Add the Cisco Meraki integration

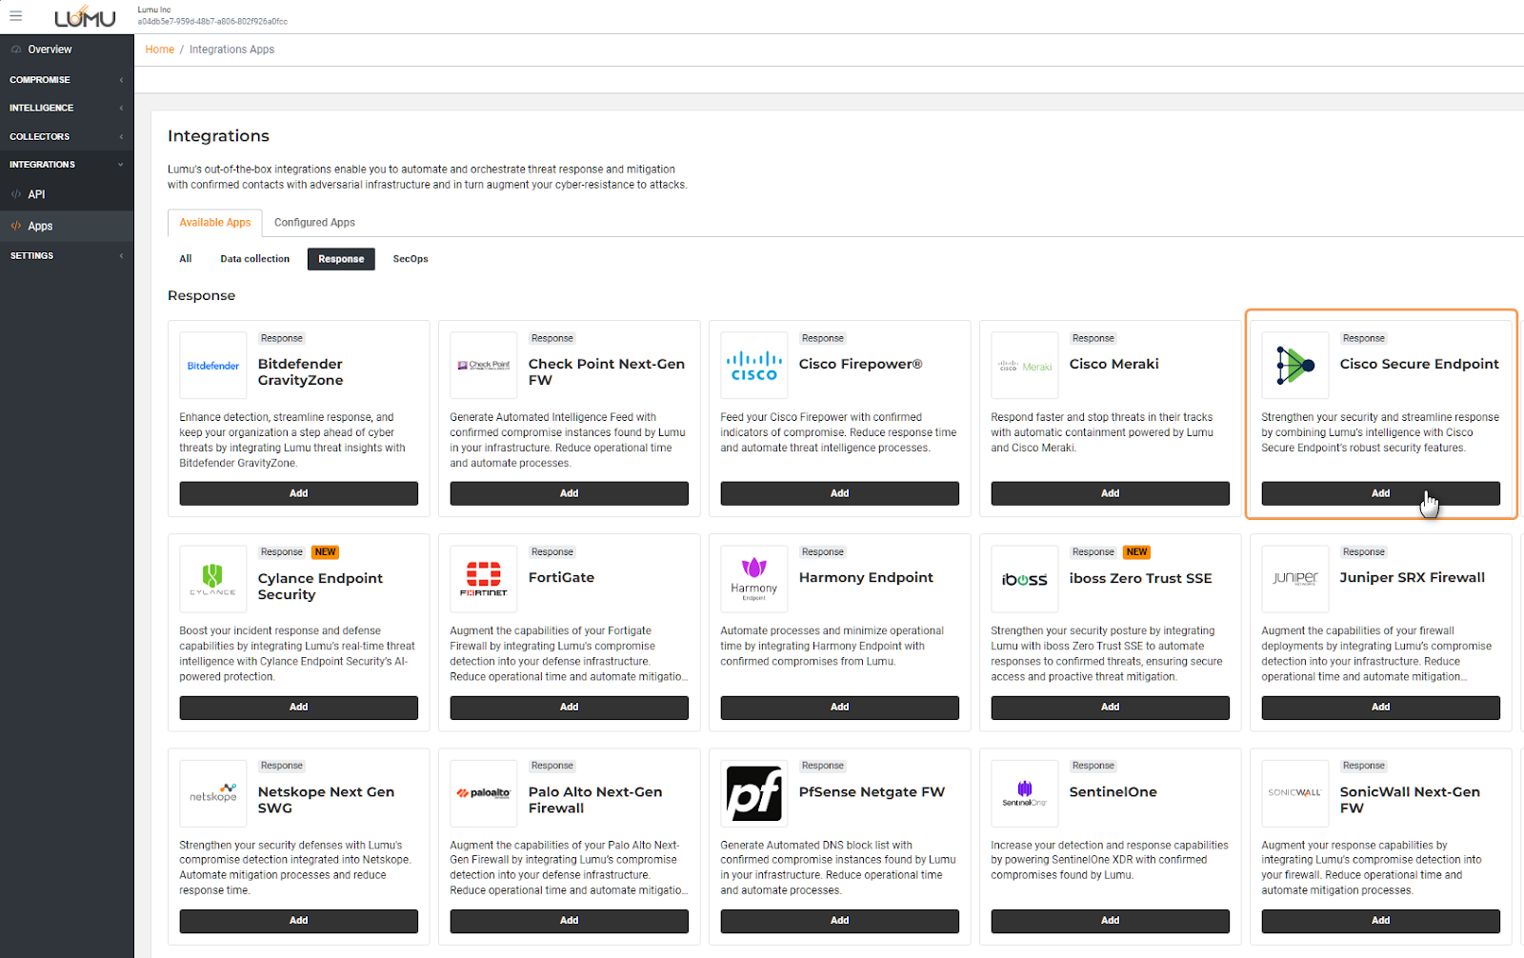click(x=1110, y=493)
